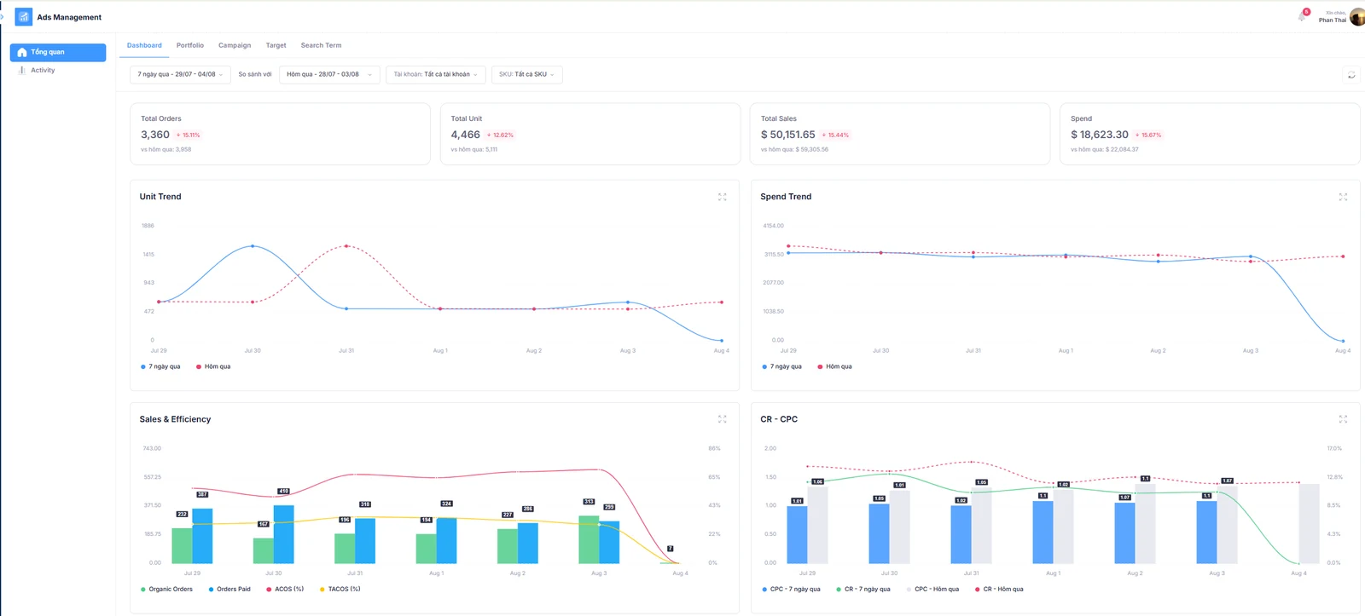Toggle Organic Orders legend item
The width and height of the screenshot is (1365, 616).
tap(166, 589)
